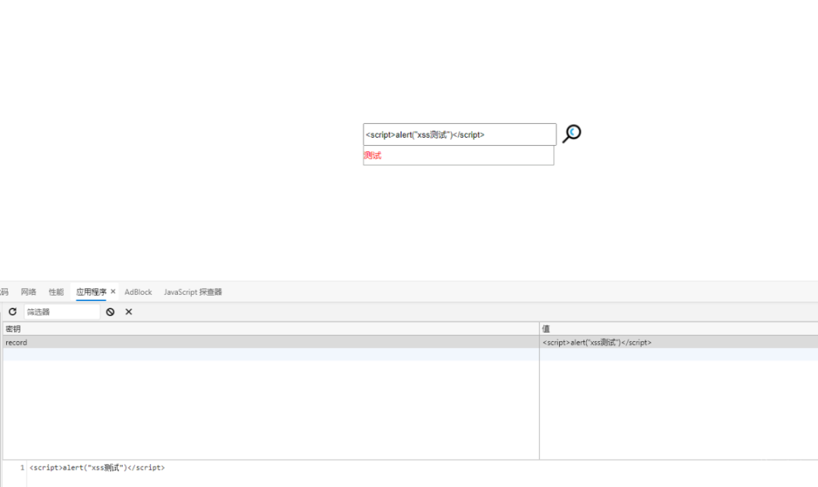Click the empty row below record

click(411, 354)
